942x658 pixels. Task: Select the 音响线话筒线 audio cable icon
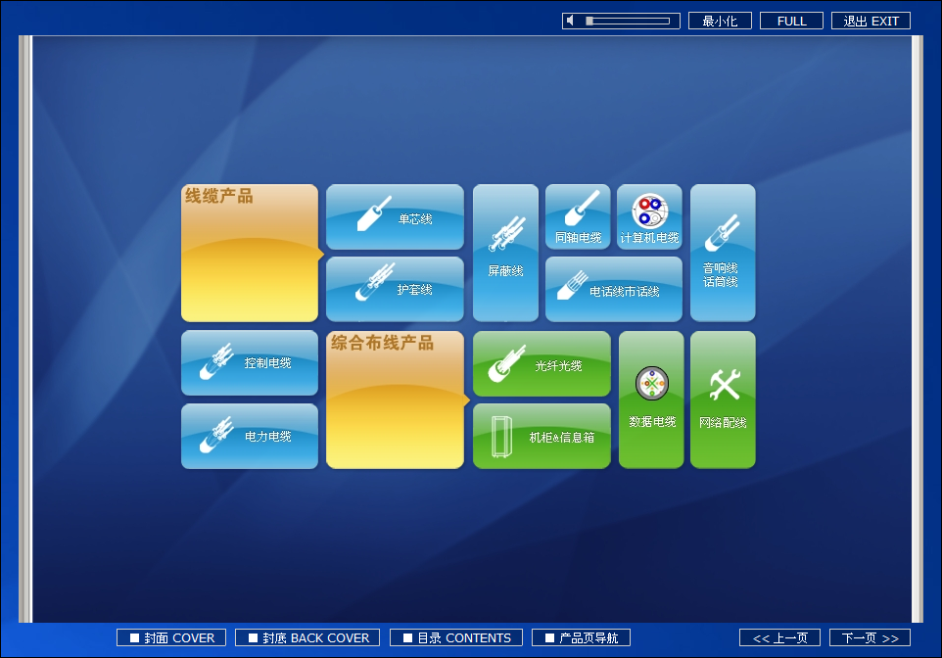tap(722, 253)
